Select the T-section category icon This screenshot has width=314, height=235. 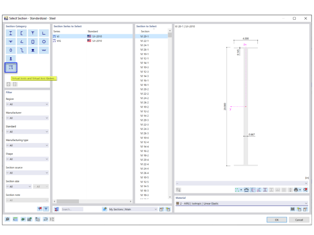click(33, 33)
